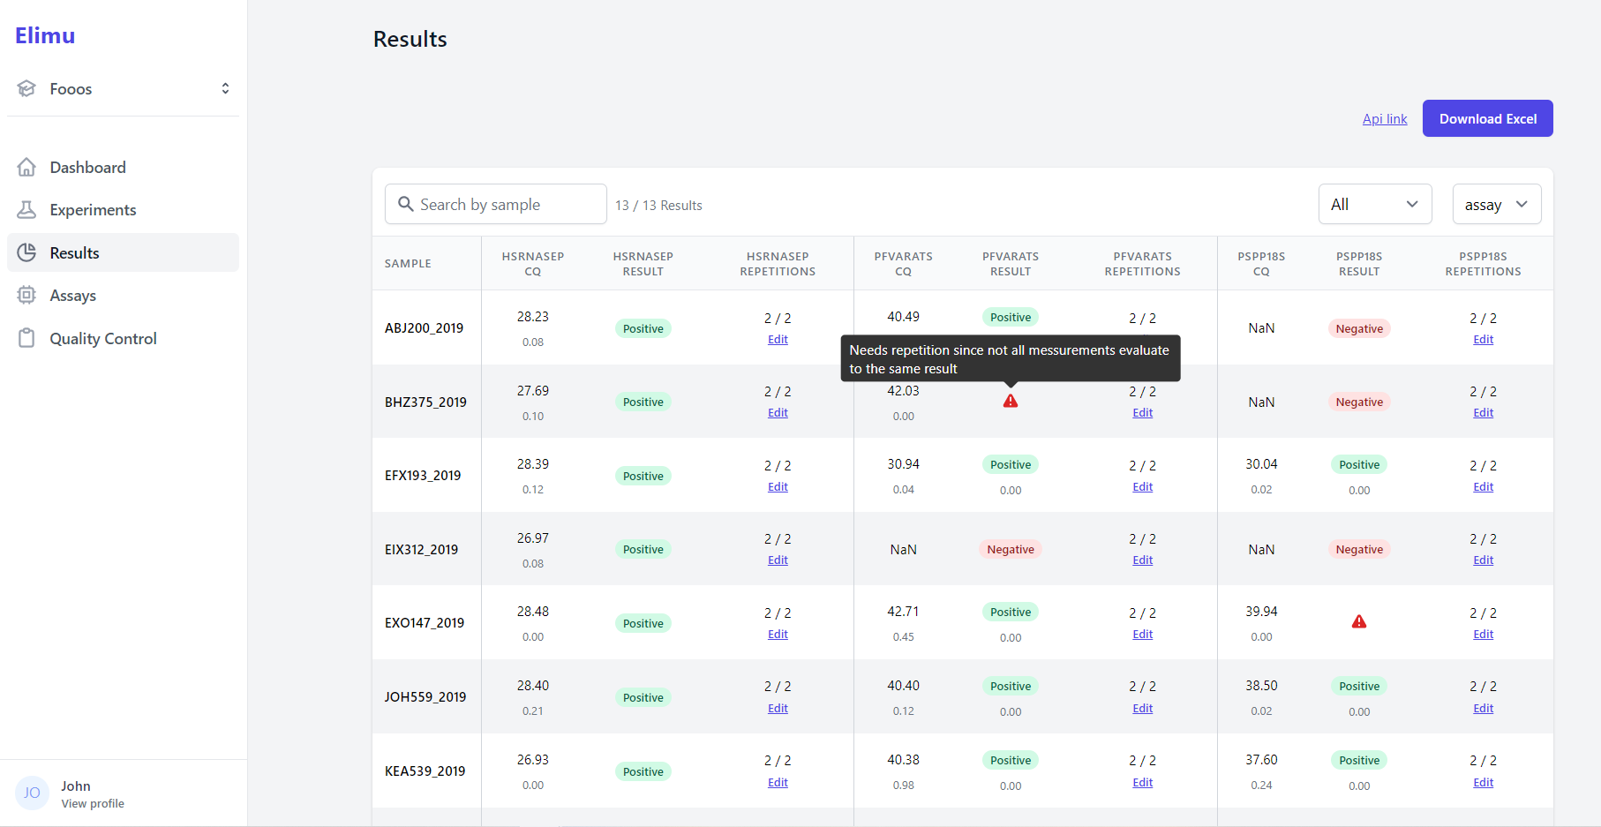Image resolution: width=1601 pixels, height=827 pixels.
Task: Click the PFVARATS RESULT column header
Action: pyautogui.click(x=1011, y=264)
